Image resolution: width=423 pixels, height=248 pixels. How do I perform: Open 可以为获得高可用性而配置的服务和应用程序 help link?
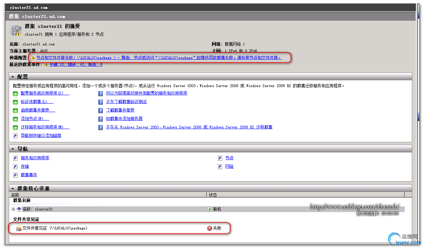click(x=146, y=93)
